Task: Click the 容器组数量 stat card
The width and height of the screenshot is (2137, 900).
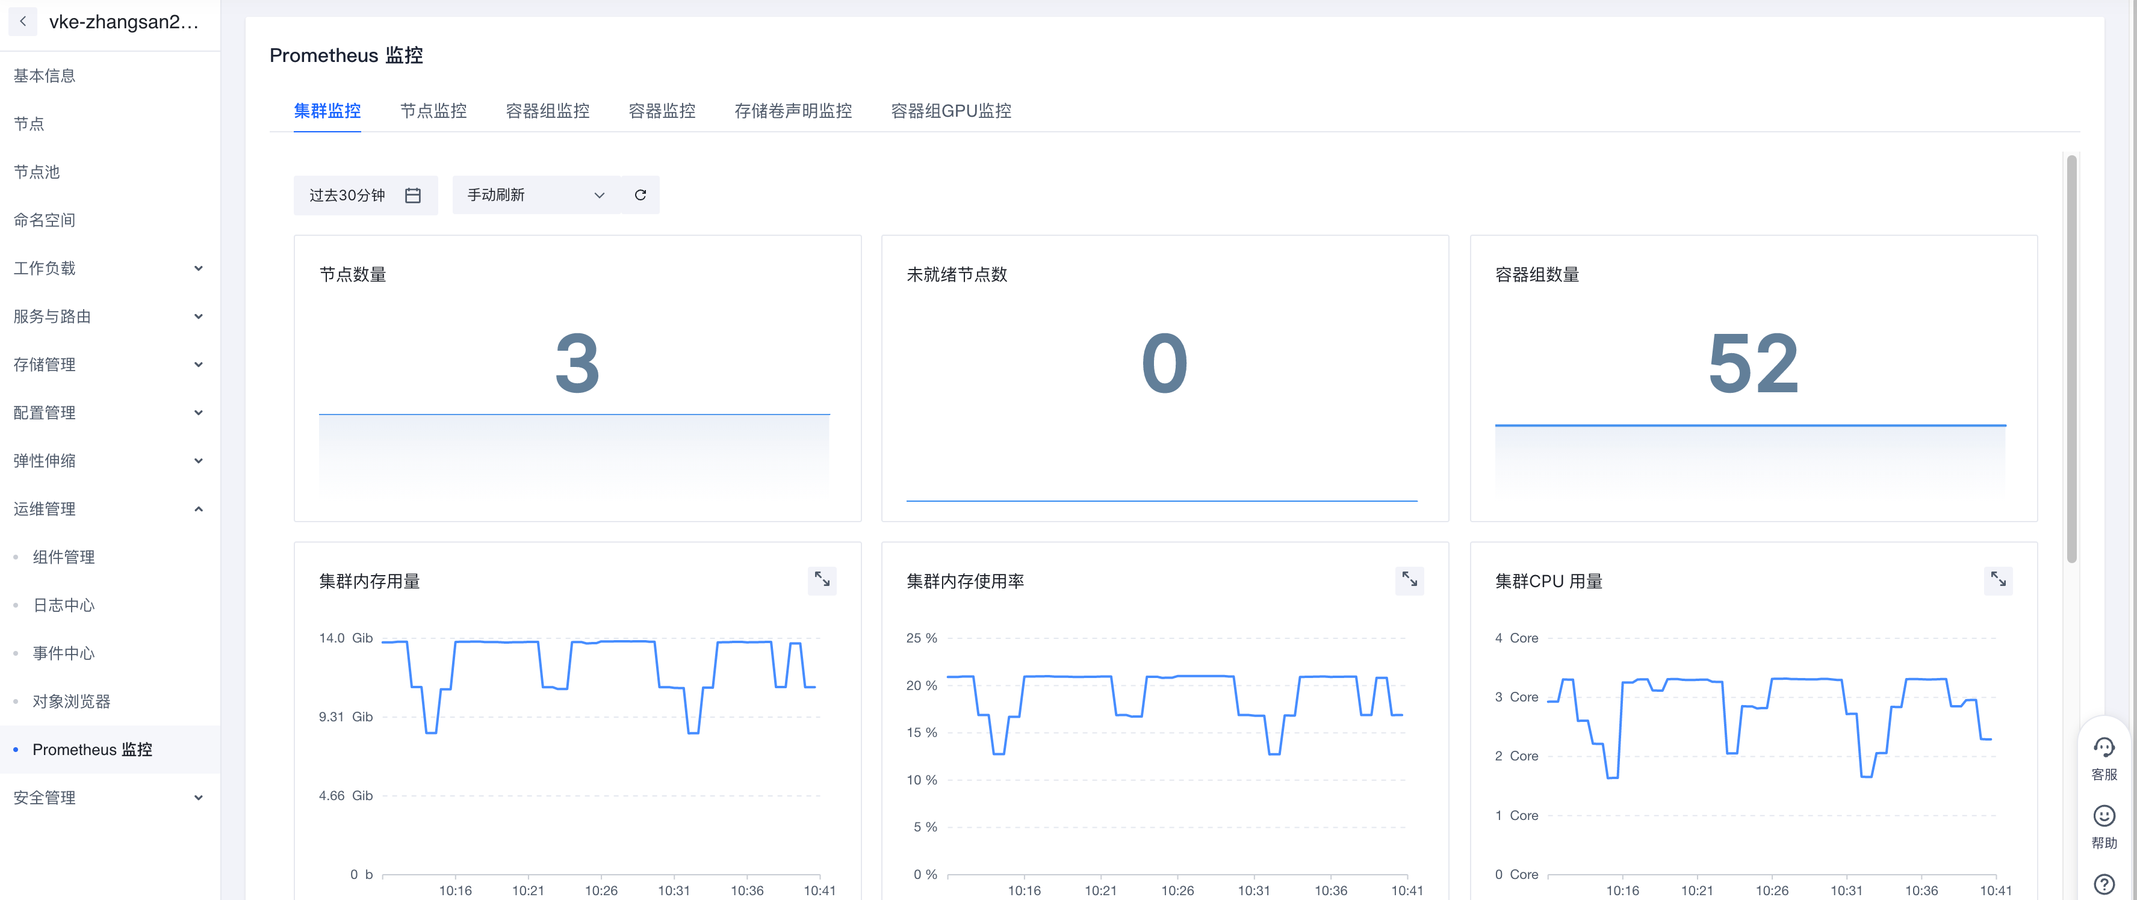Action: click(1752, 378)
